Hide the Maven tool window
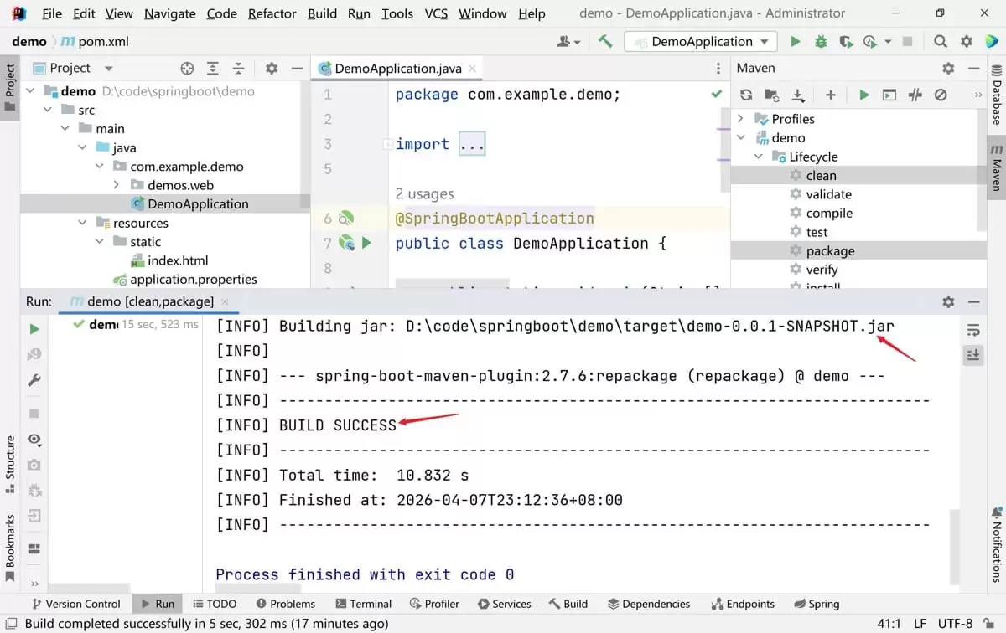Viewport: 1006px width, 633px height. [x=973, y=68]
